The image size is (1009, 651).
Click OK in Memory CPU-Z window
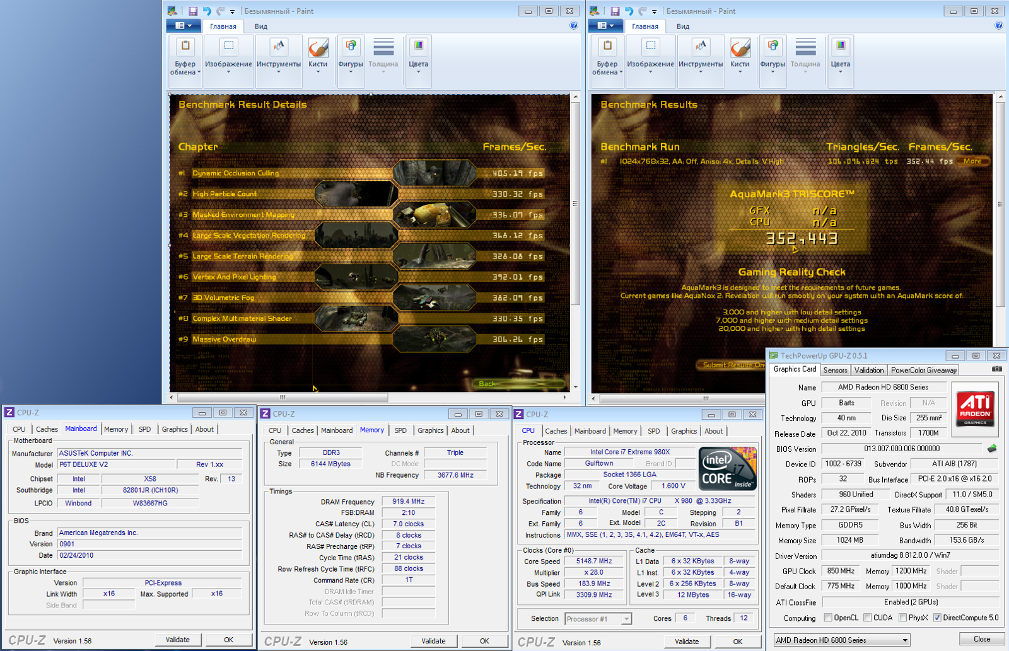coord(484,641)
